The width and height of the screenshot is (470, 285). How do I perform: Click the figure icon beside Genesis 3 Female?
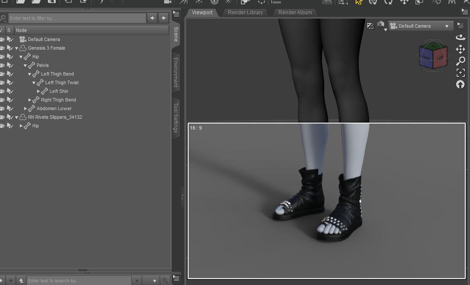point(23,48)
